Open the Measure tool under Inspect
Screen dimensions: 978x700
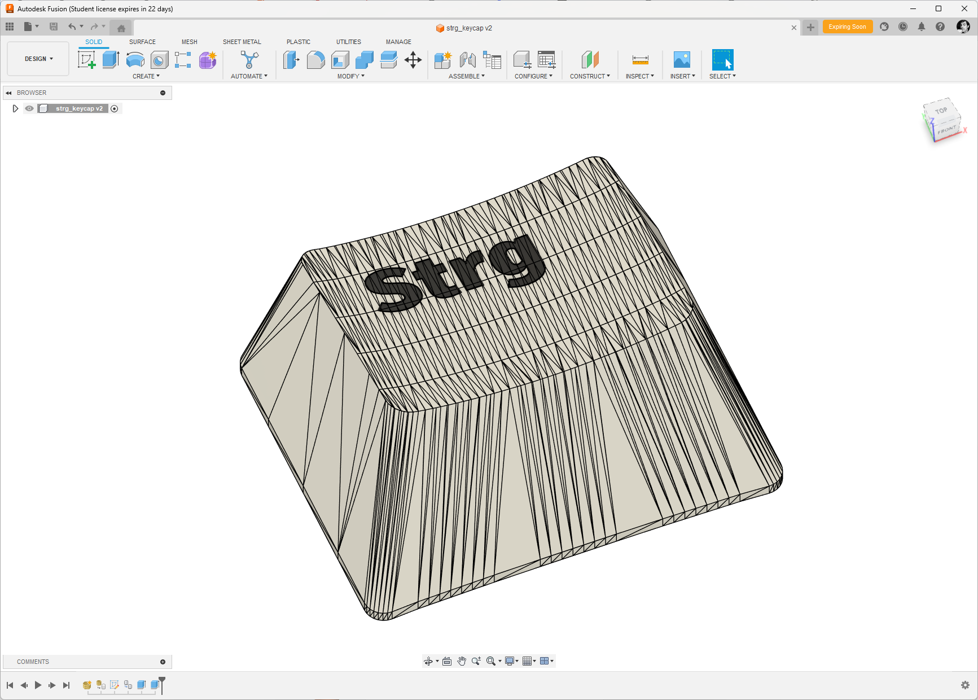pyautogui.click(x=640, y=60)
